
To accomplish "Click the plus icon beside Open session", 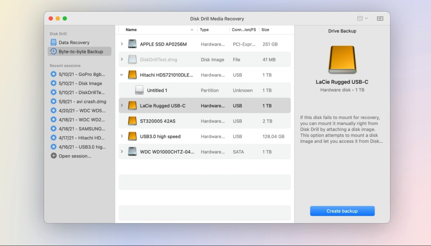I will [53, 156].
